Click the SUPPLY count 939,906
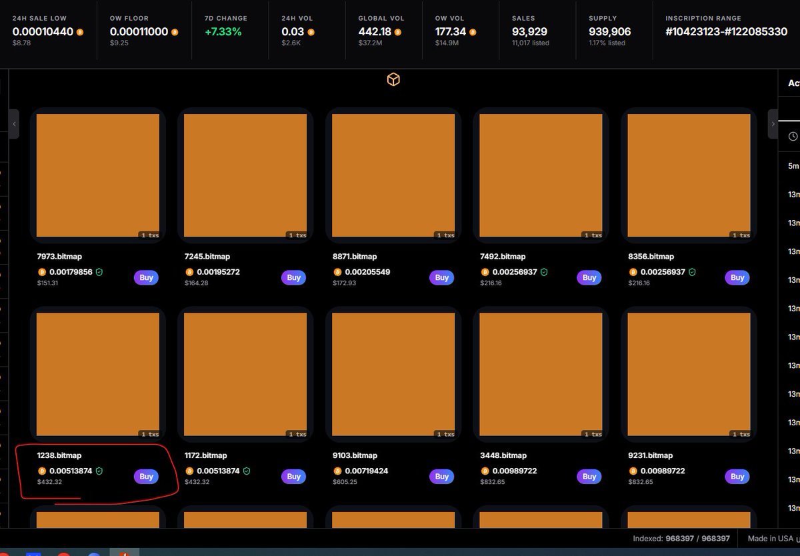 [609, 32]
